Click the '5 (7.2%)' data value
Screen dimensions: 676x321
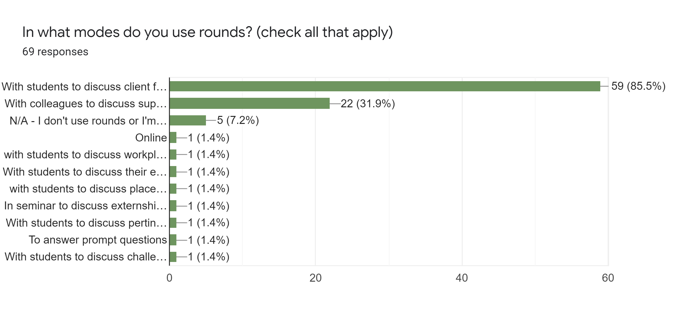click(238, 120)
